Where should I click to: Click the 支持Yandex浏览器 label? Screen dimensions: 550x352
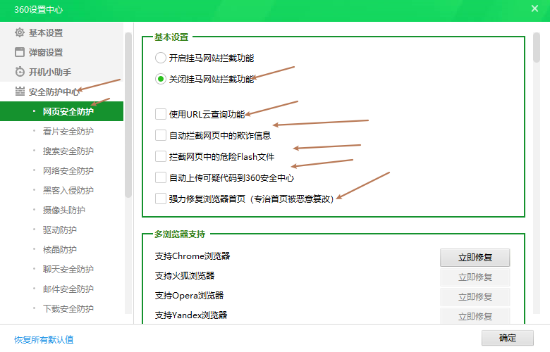point(191,315)
